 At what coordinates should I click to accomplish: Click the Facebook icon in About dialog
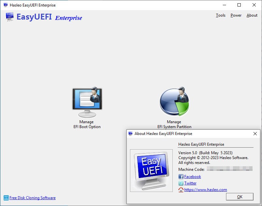181,177
